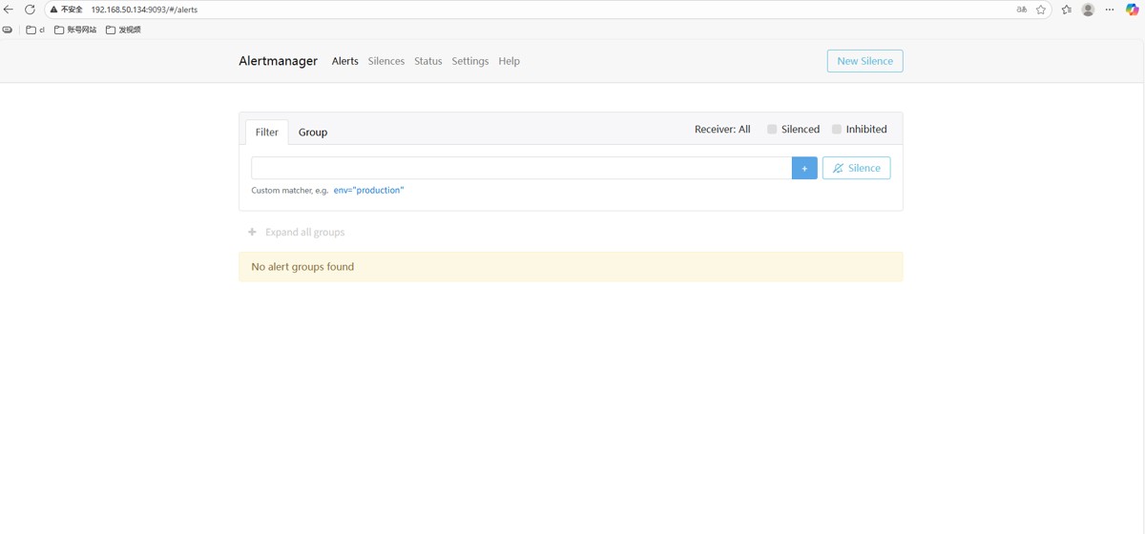Viewport: 1145px width, 534px height.
Task: Open the Receiver: All selector
Action: click(722, 130)
